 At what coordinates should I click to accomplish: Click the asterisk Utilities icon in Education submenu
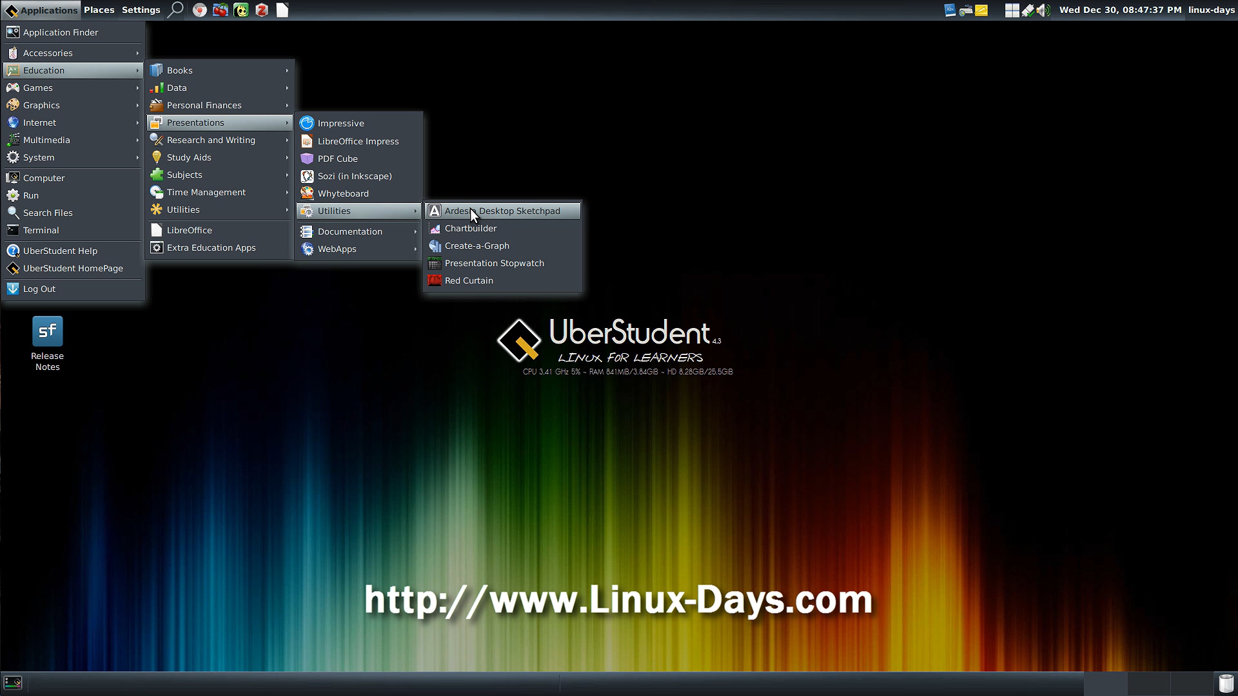point(157,209)
